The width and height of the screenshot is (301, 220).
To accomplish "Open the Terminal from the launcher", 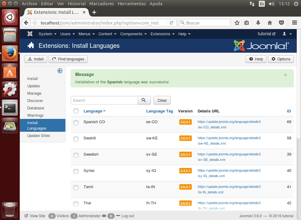I will (10, 108).
